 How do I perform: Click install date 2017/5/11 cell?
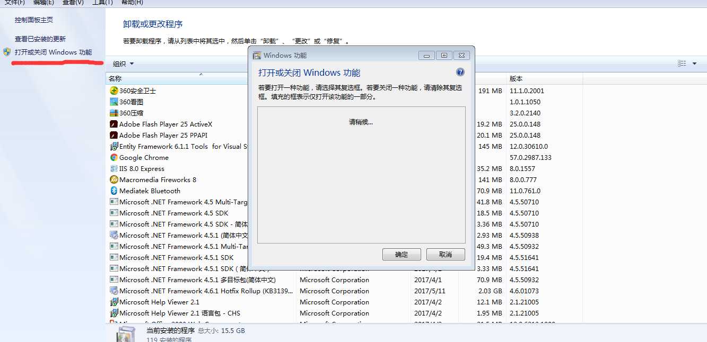(430, 291)
